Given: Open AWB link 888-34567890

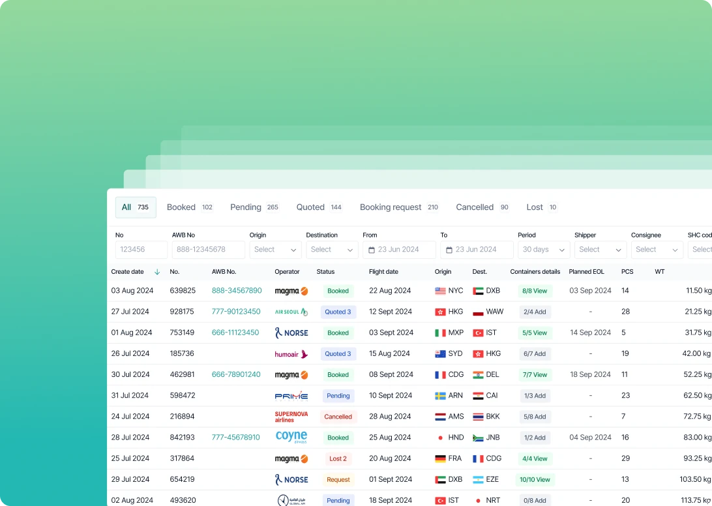Looking at the screenshot, I should [236, 290].
